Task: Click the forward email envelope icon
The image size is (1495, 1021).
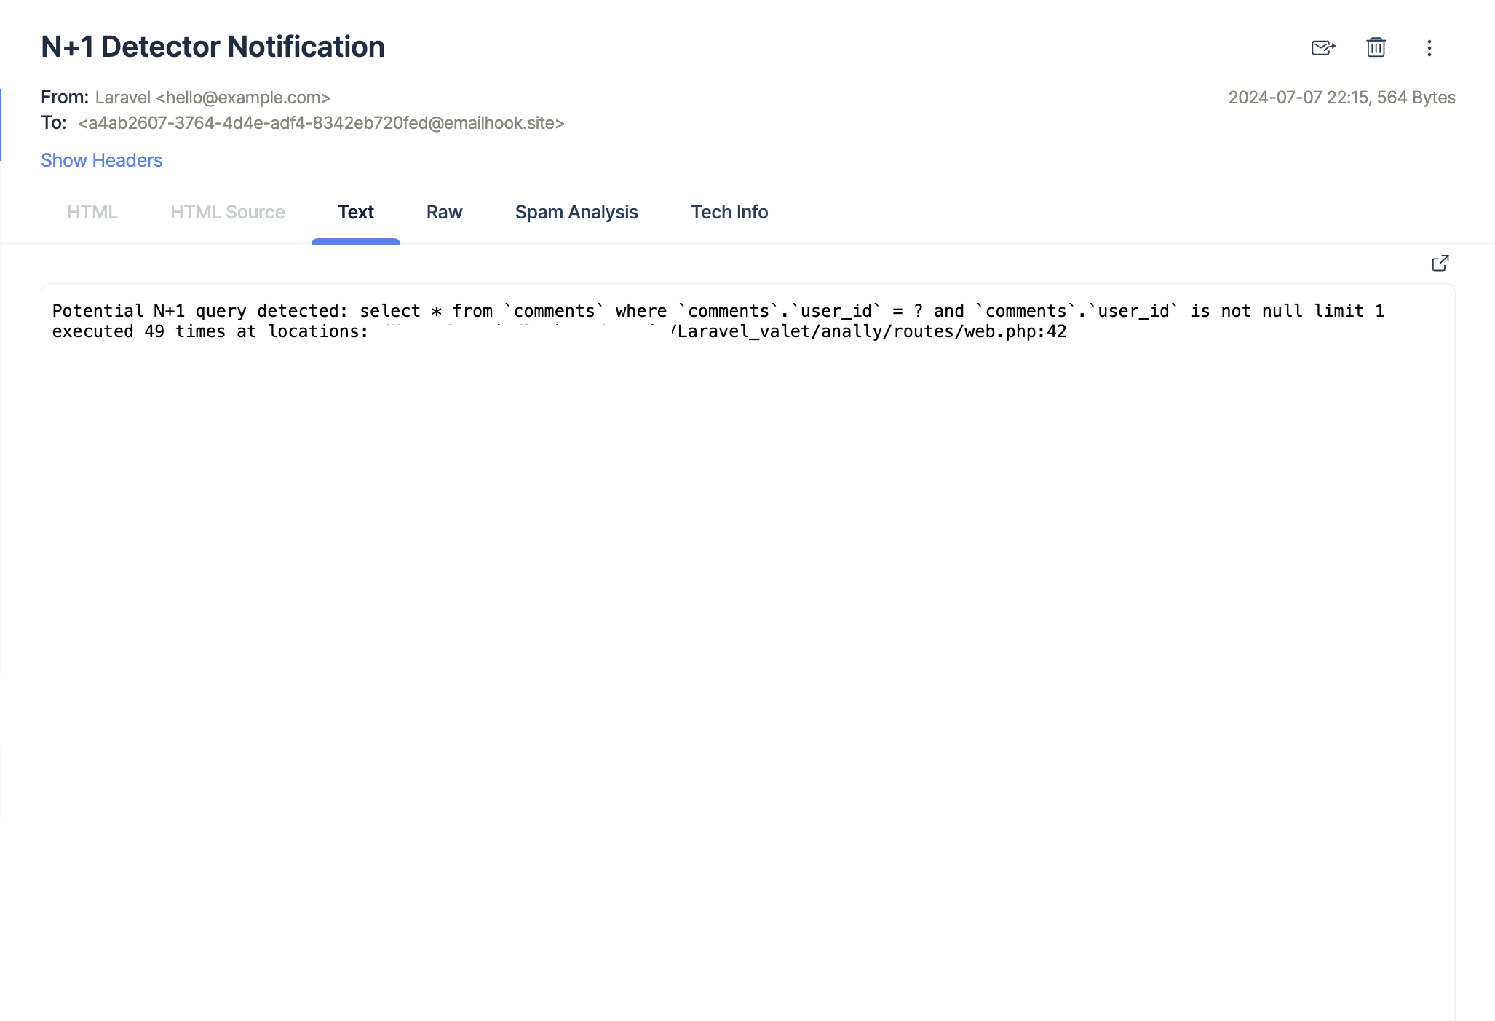Action: 1322,48
